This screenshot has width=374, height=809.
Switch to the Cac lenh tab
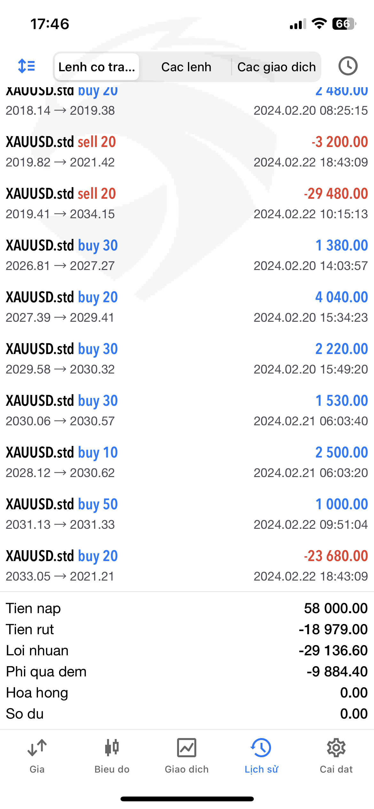point(186,67)
